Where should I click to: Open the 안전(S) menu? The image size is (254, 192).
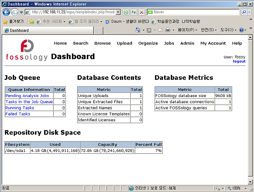coord(208,30)
